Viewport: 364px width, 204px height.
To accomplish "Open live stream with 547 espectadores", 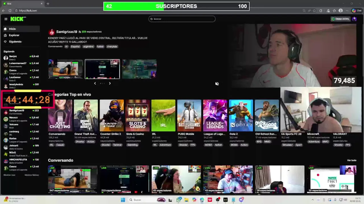I will pyautogui.click(x=73, y=179).
